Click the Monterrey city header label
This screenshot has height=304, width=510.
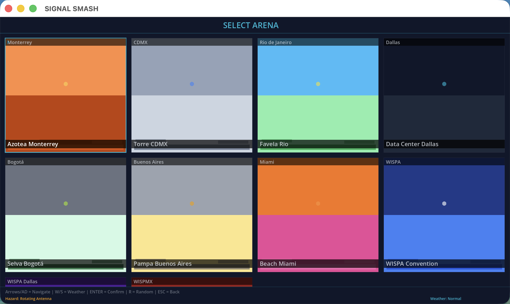coord(20,42)
